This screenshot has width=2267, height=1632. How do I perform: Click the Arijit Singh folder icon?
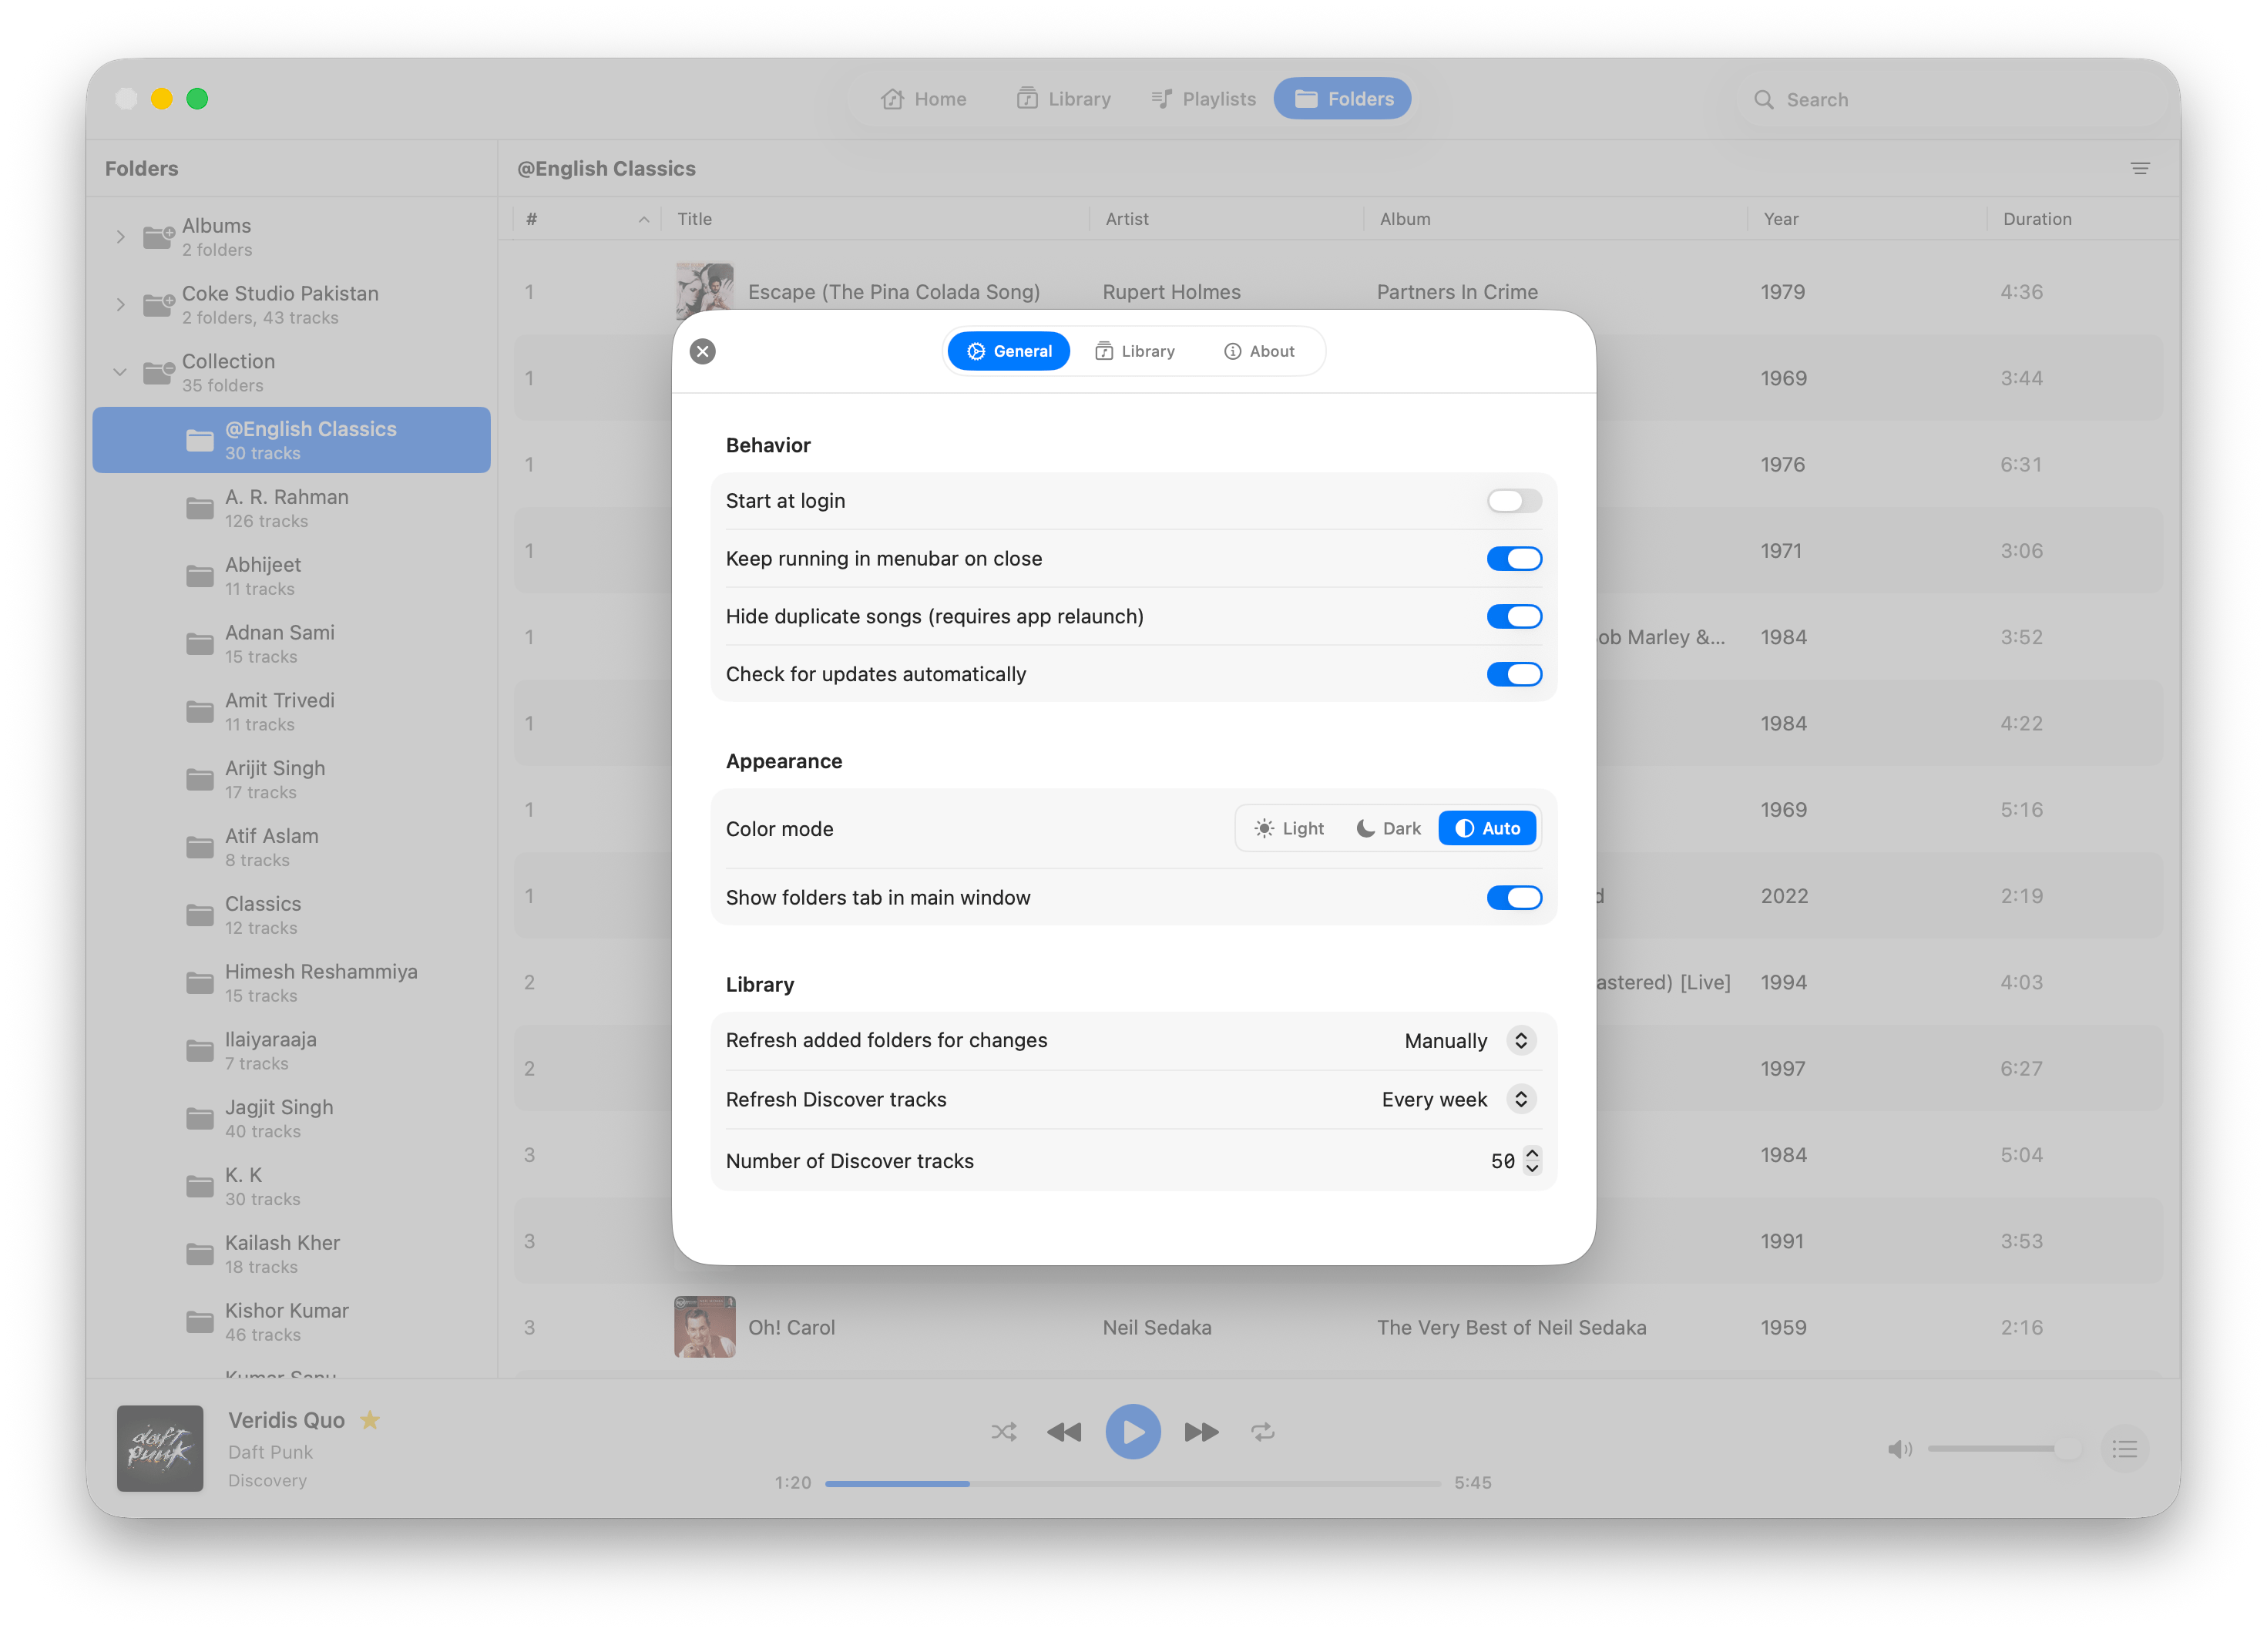pos(200,780)
